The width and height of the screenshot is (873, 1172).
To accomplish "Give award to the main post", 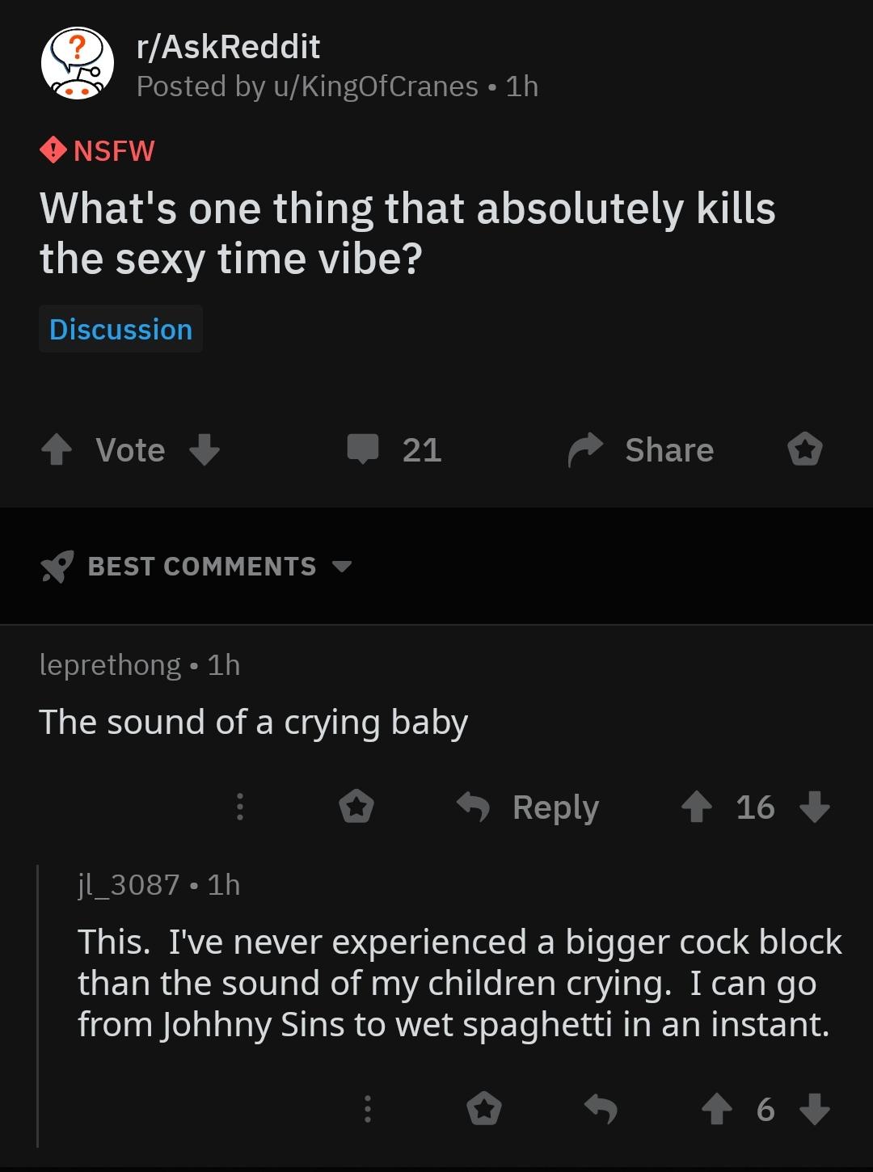I will click(x=805, y=449).
